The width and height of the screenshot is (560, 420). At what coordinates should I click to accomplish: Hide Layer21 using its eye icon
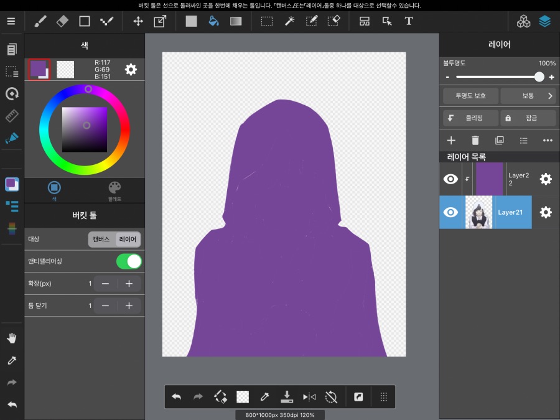click(x=450, y=212)
